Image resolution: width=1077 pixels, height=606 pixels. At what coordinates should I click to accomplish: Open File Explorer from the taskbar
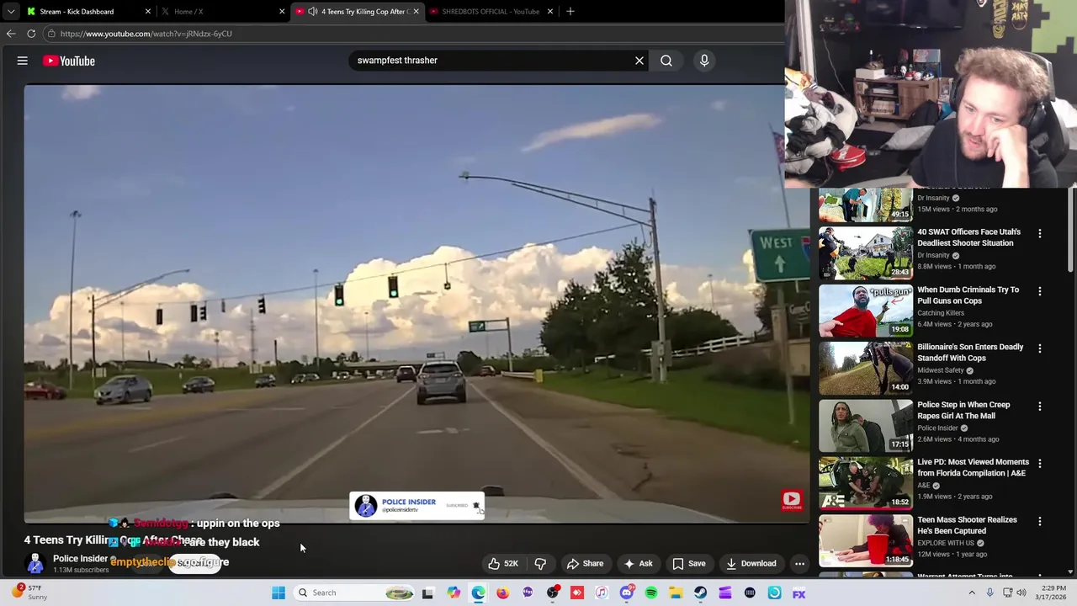click(x=676, y=593)
